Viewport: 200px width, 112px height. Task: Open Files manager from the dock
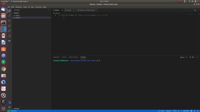(3, 16)
